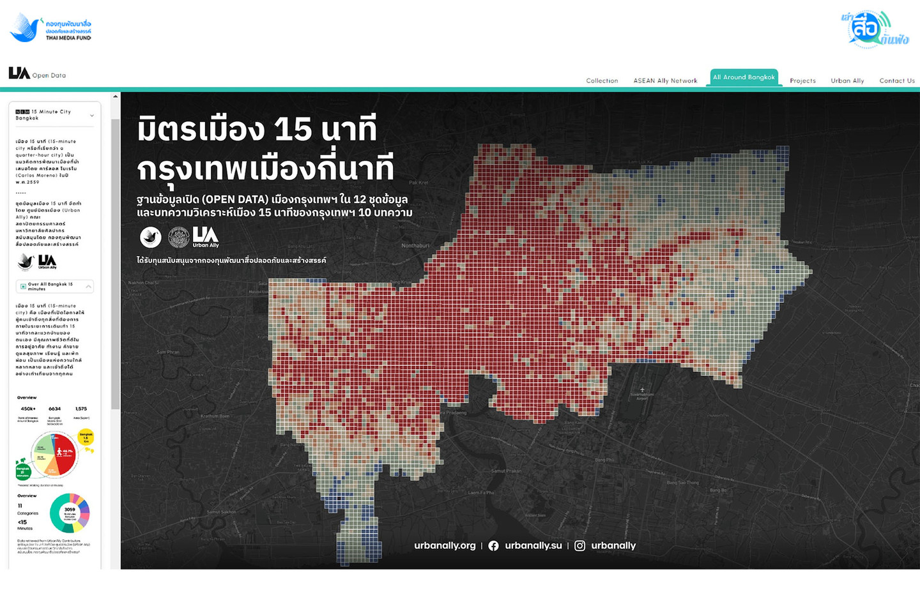Image resolution: width=920 pixels, height=613 pixels.
Task: Open Contact Us page
Action: 897,80
